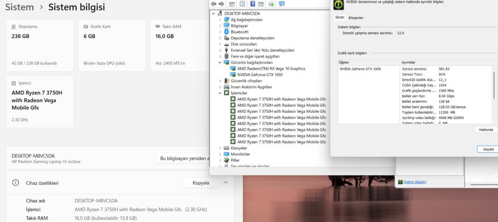The image size is (498, 222).
Task: Click the Bu bilgisayarı yeniden adlandır button
Action: click(x=183, y=159)
